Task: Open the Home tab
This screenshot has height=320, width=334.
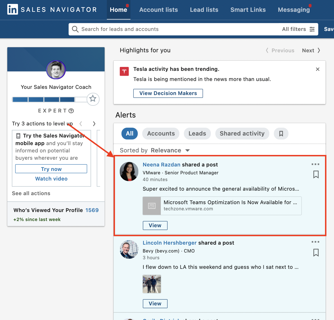Action: tap(118, 10)
